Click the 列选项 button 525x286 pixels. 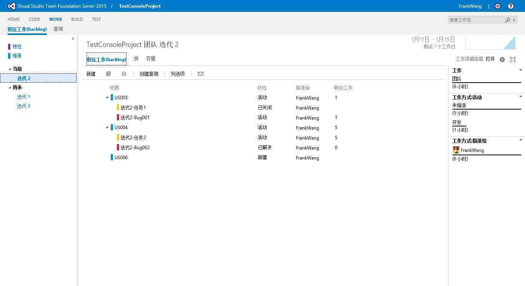(x=178, y=74)
